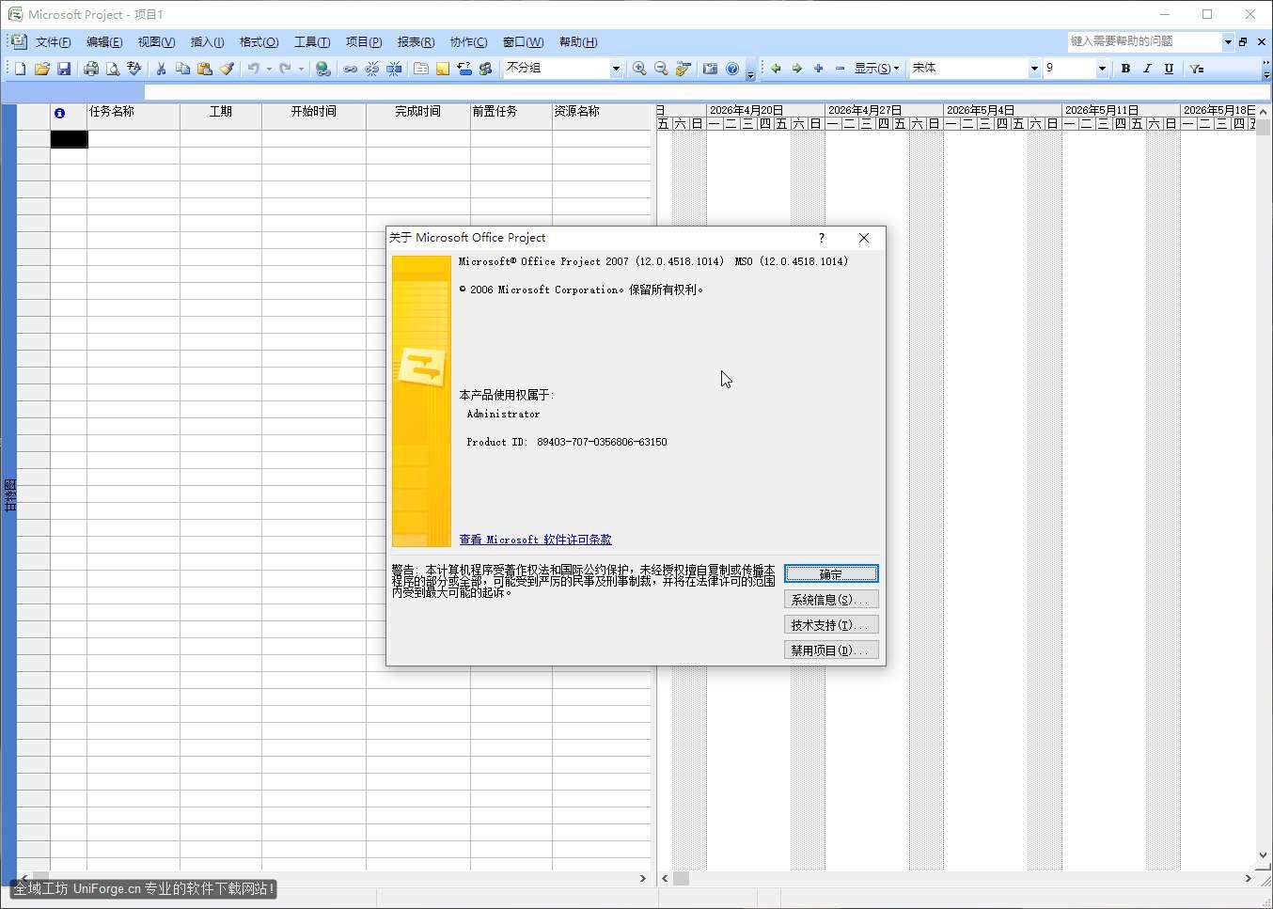
Task: Zoom out on the Gantt timescale
Action: pos(661,69)
